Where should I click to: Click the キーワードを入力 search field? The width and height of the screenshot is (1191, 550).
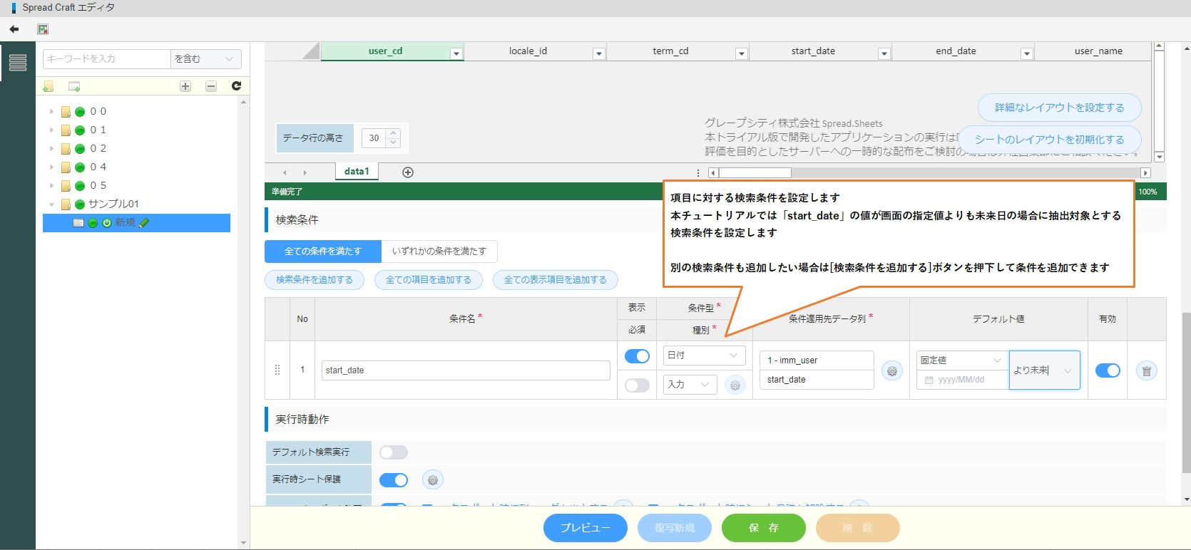(107, 59)
